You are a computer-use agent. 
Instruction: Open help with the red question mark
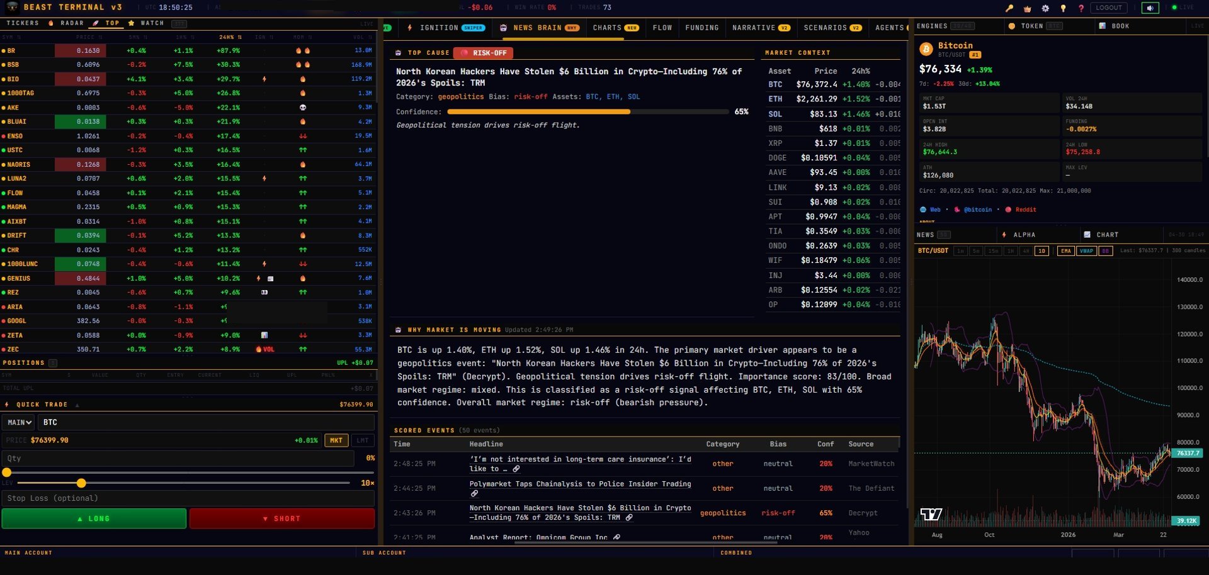[1081, 8]
